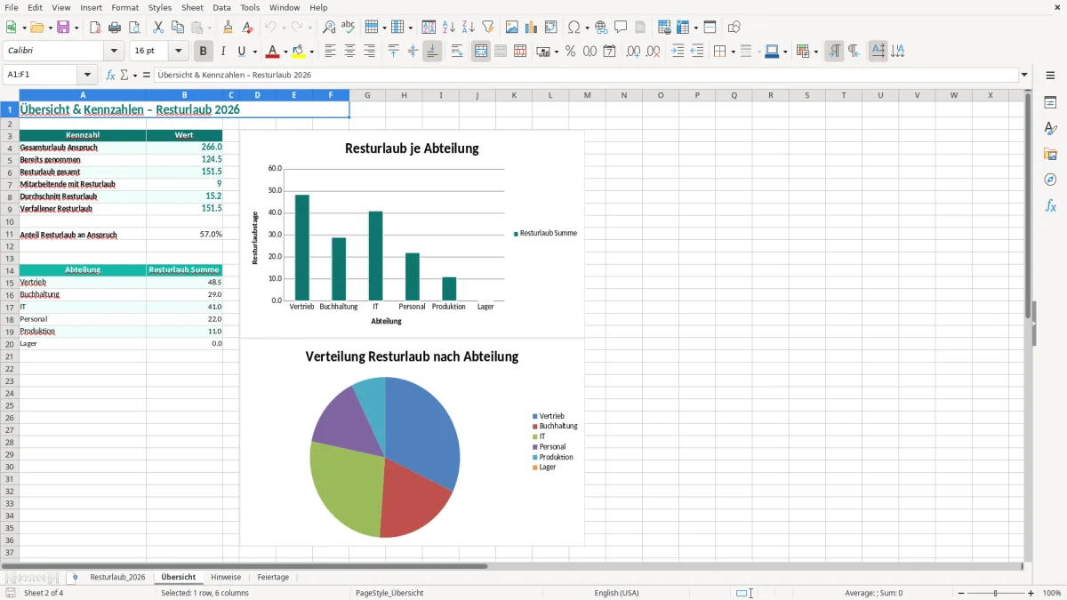Toggle Align Bottom button
Screen dimensions: 1067x600
[x=432, y=52]
